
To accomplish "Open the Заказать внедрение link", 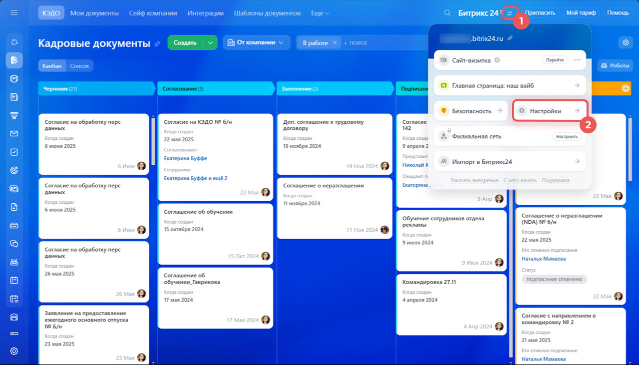I will [x=474, y=180].
